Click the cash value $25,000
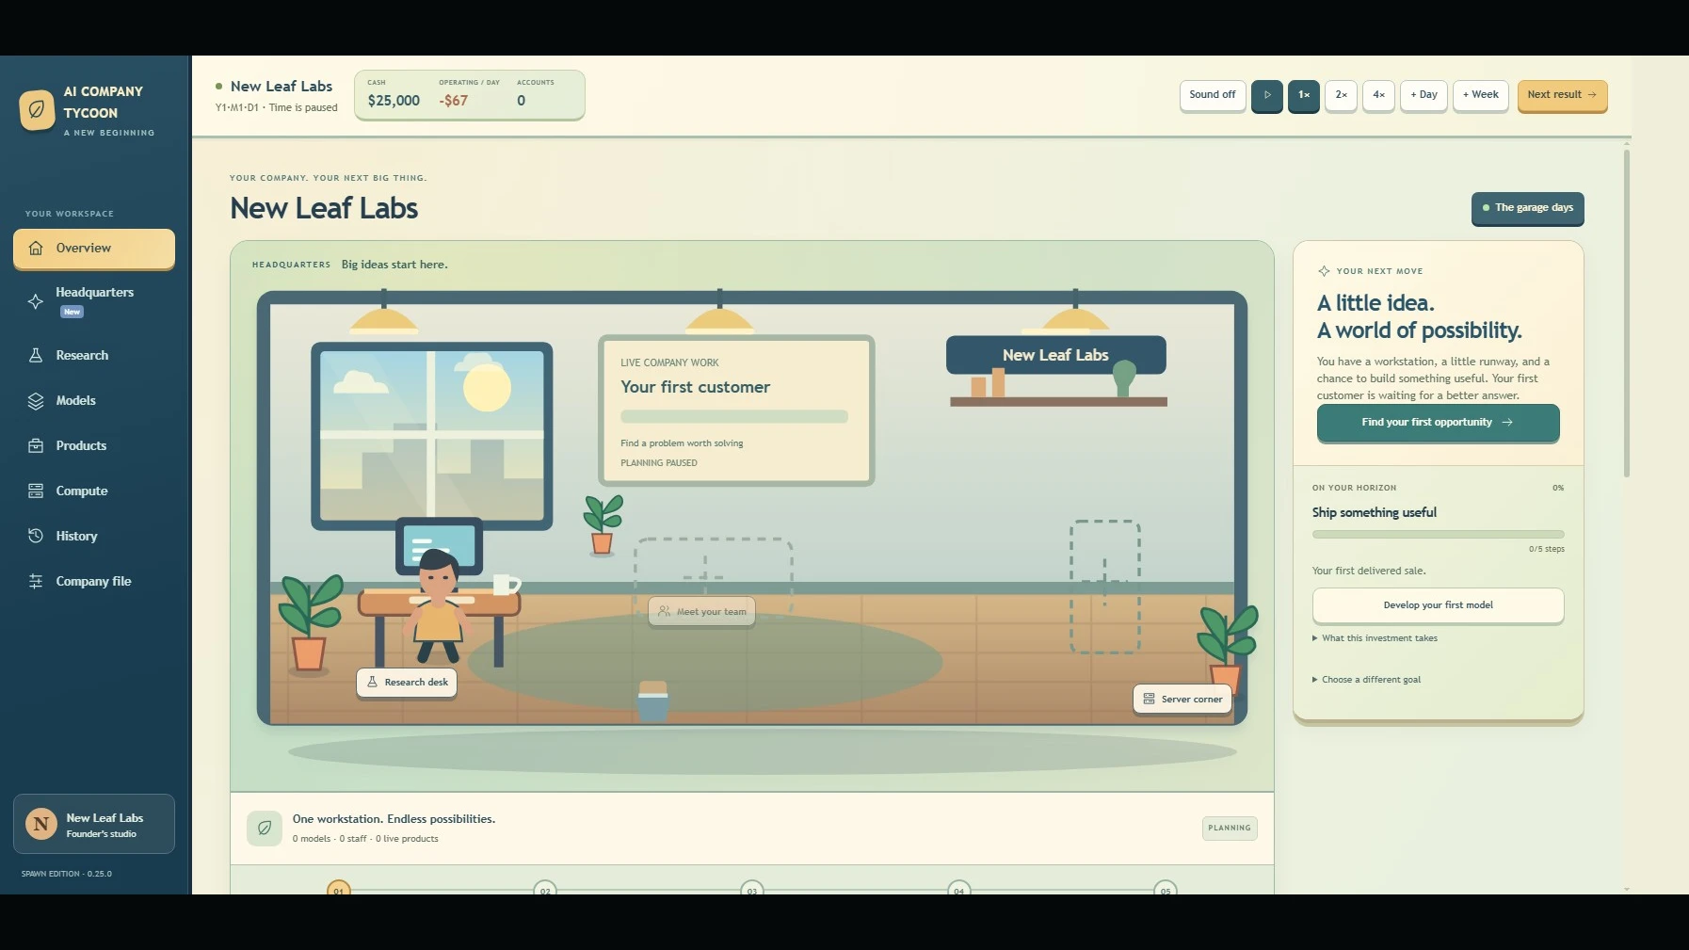The height and width of the screenshot is (950, 1689). 394,101
